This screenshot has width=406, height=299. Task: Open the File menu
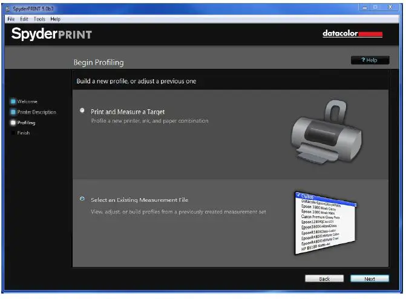(x=11, y=19)
